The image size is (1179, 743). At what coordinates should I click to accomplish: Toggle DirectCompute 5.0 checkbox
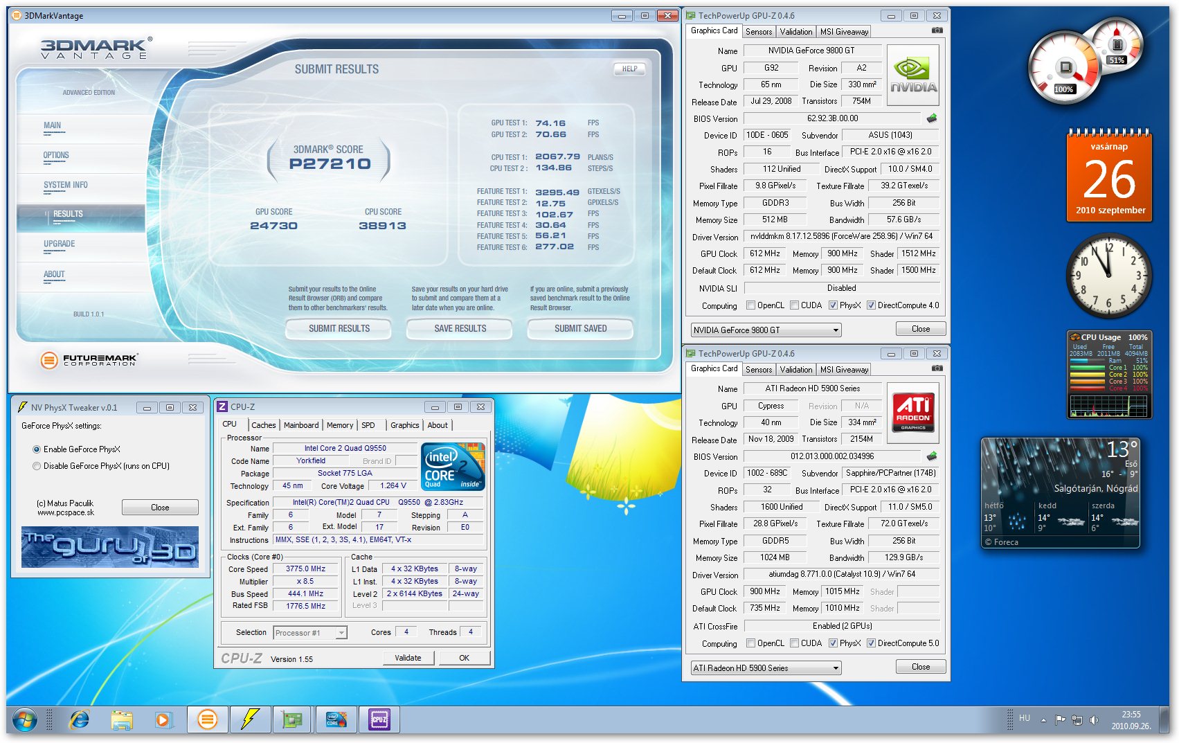point(871,643)
